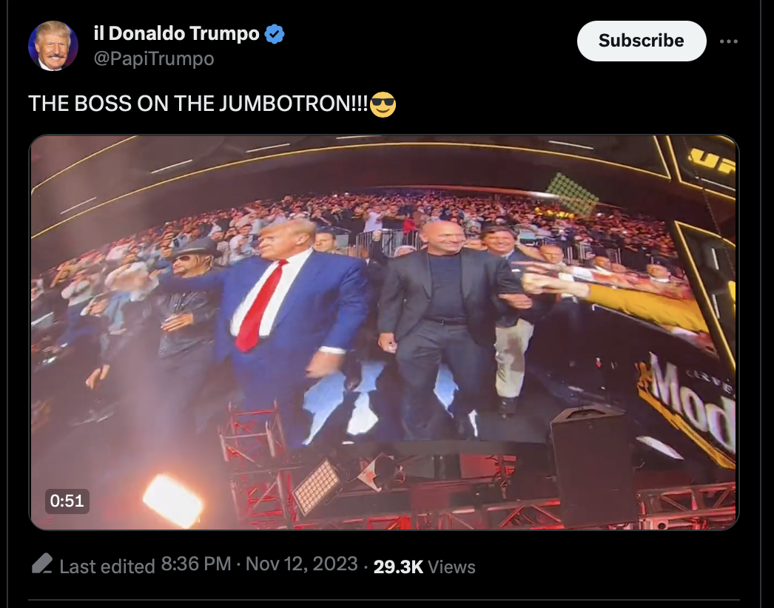
Task: View the Last edited history link
Action: tap(107, 566)
